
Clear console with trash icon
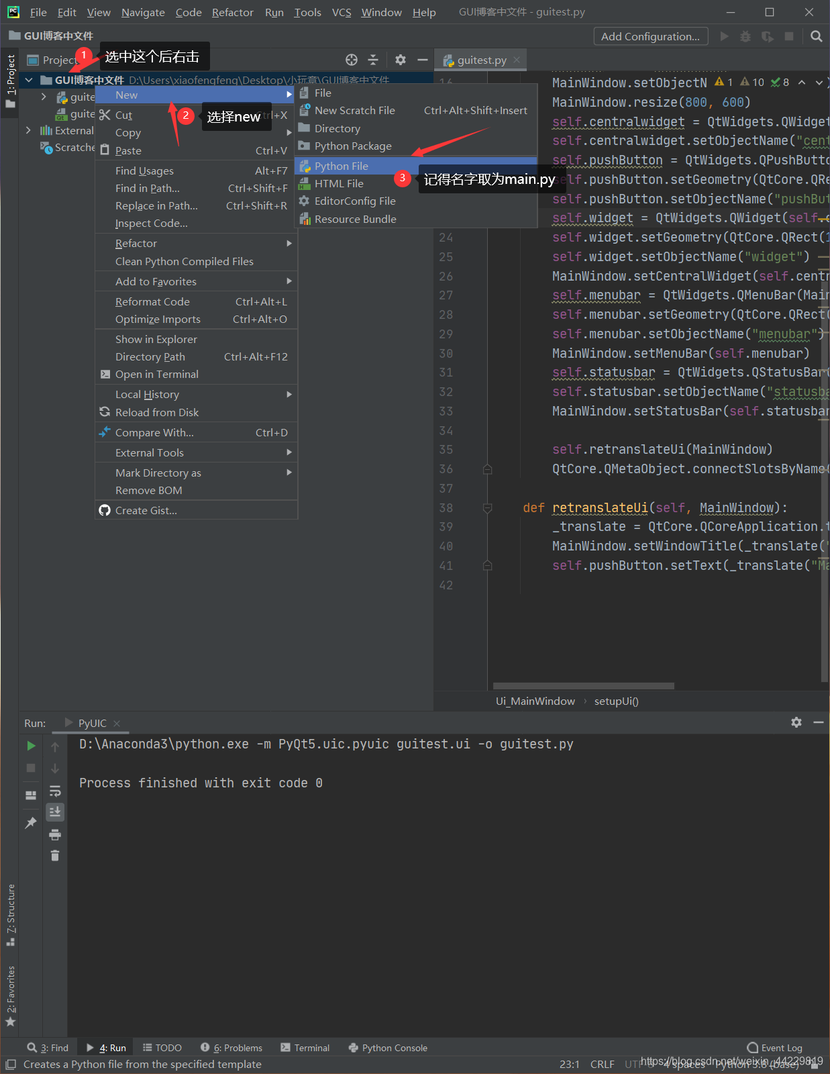pos(55,856)
